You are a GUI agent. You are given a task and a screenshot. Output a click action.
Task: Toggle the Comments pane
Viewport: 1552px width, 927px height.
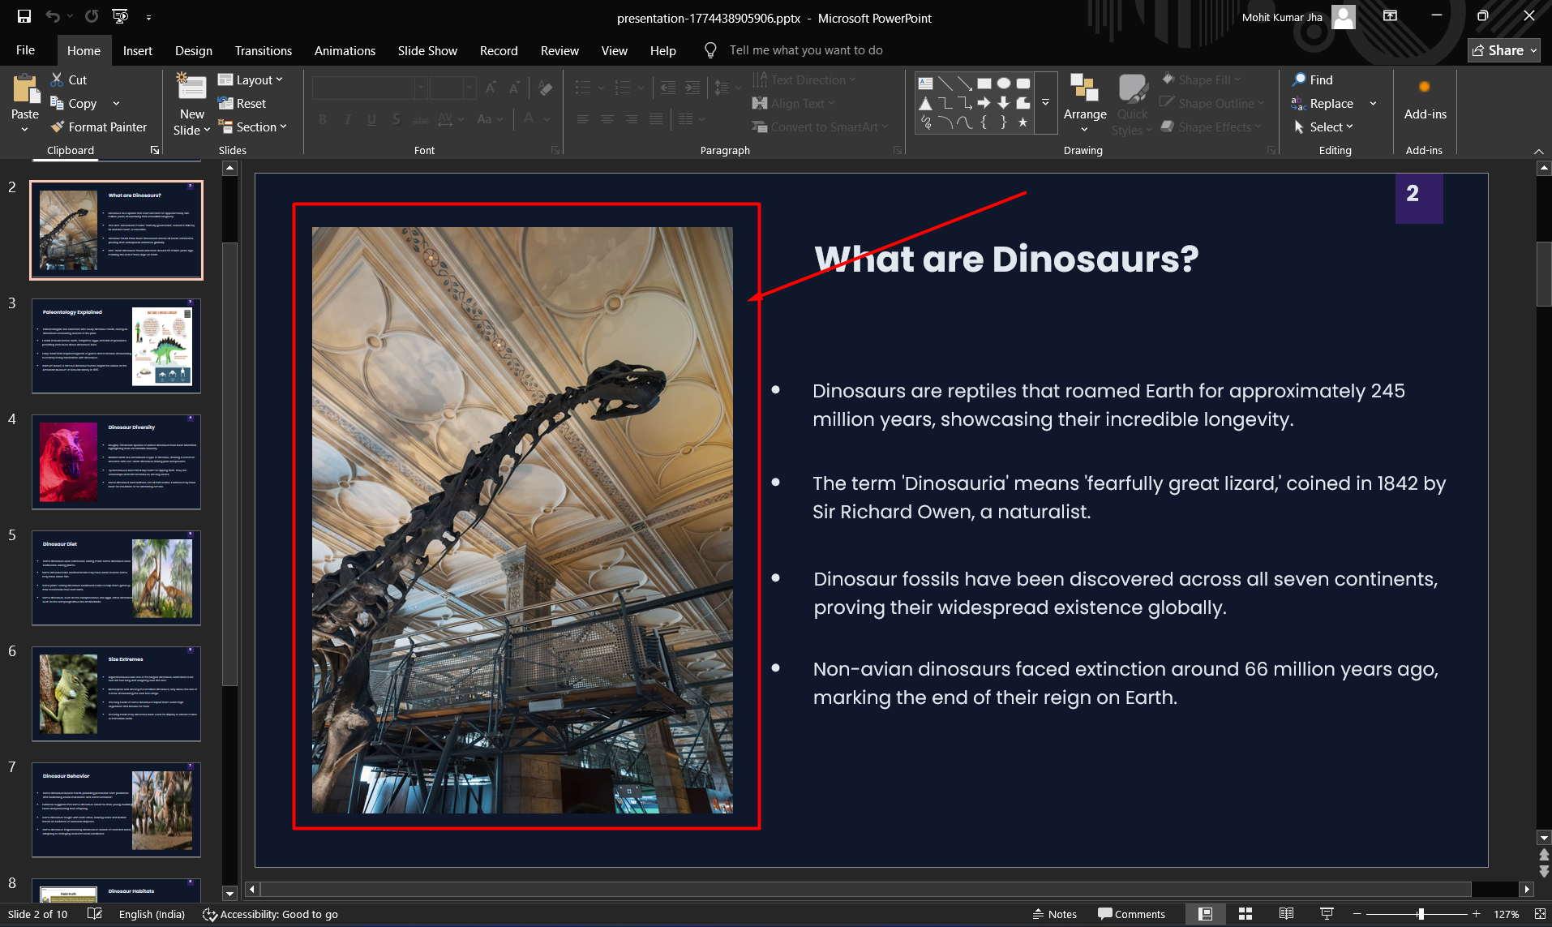coord(1131,914)
